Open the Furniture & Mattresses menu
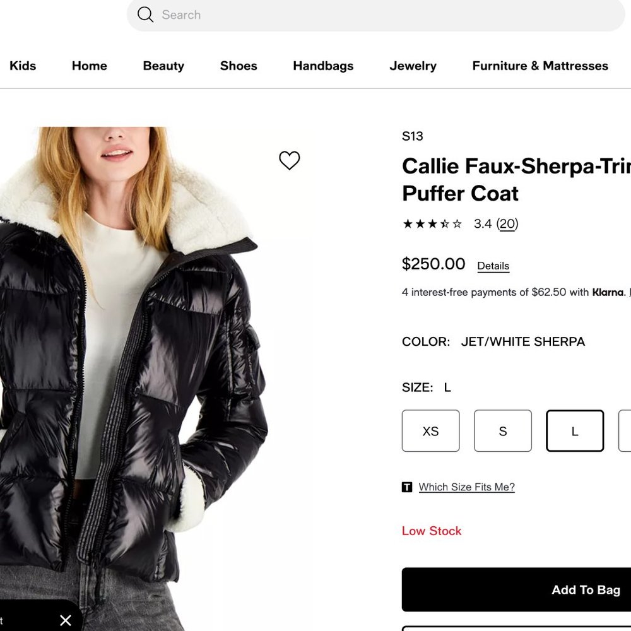 (540, 66)
